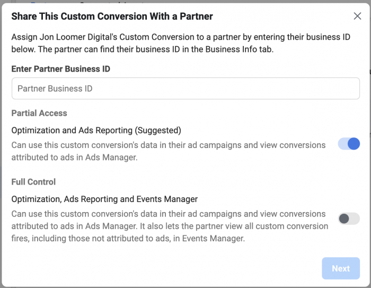
Task: Enable the Full Control toggle switch
Action: [349, 219]
